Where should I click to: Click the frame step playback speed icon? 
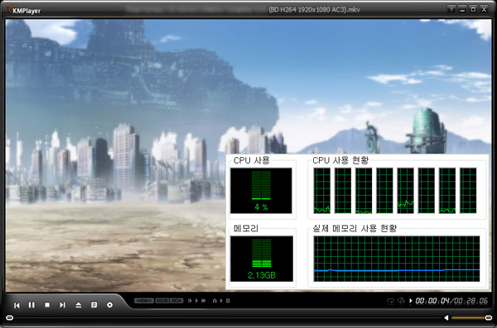[x=191, y=301]
